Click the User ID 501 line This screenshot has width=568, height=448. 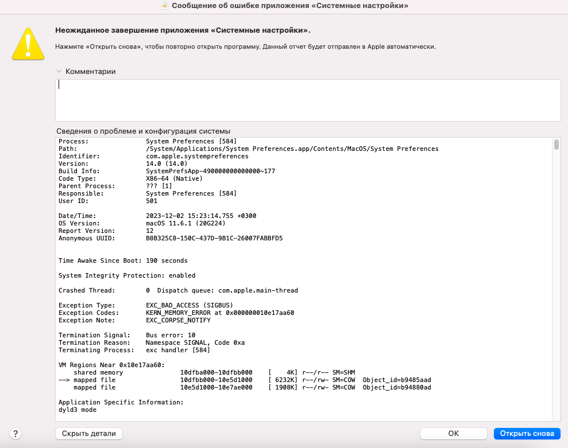pyautogui.click(x=108, y=201)
